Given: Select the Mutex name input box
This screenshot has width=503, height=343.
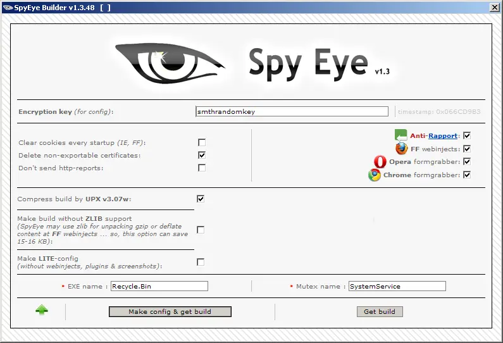Looking at the screenshot, I should pyautogui.click(x=397, y=286).
